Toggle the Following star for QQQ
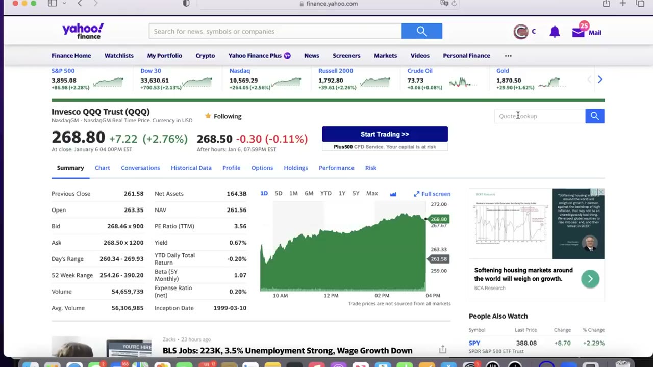Viewport: 653px width, 367px height. point(208,116)
